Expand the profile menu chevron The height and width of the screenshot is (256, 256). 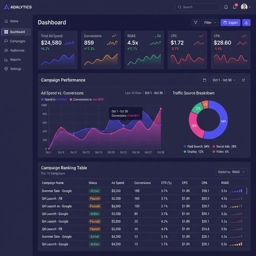tap(250, 7)
